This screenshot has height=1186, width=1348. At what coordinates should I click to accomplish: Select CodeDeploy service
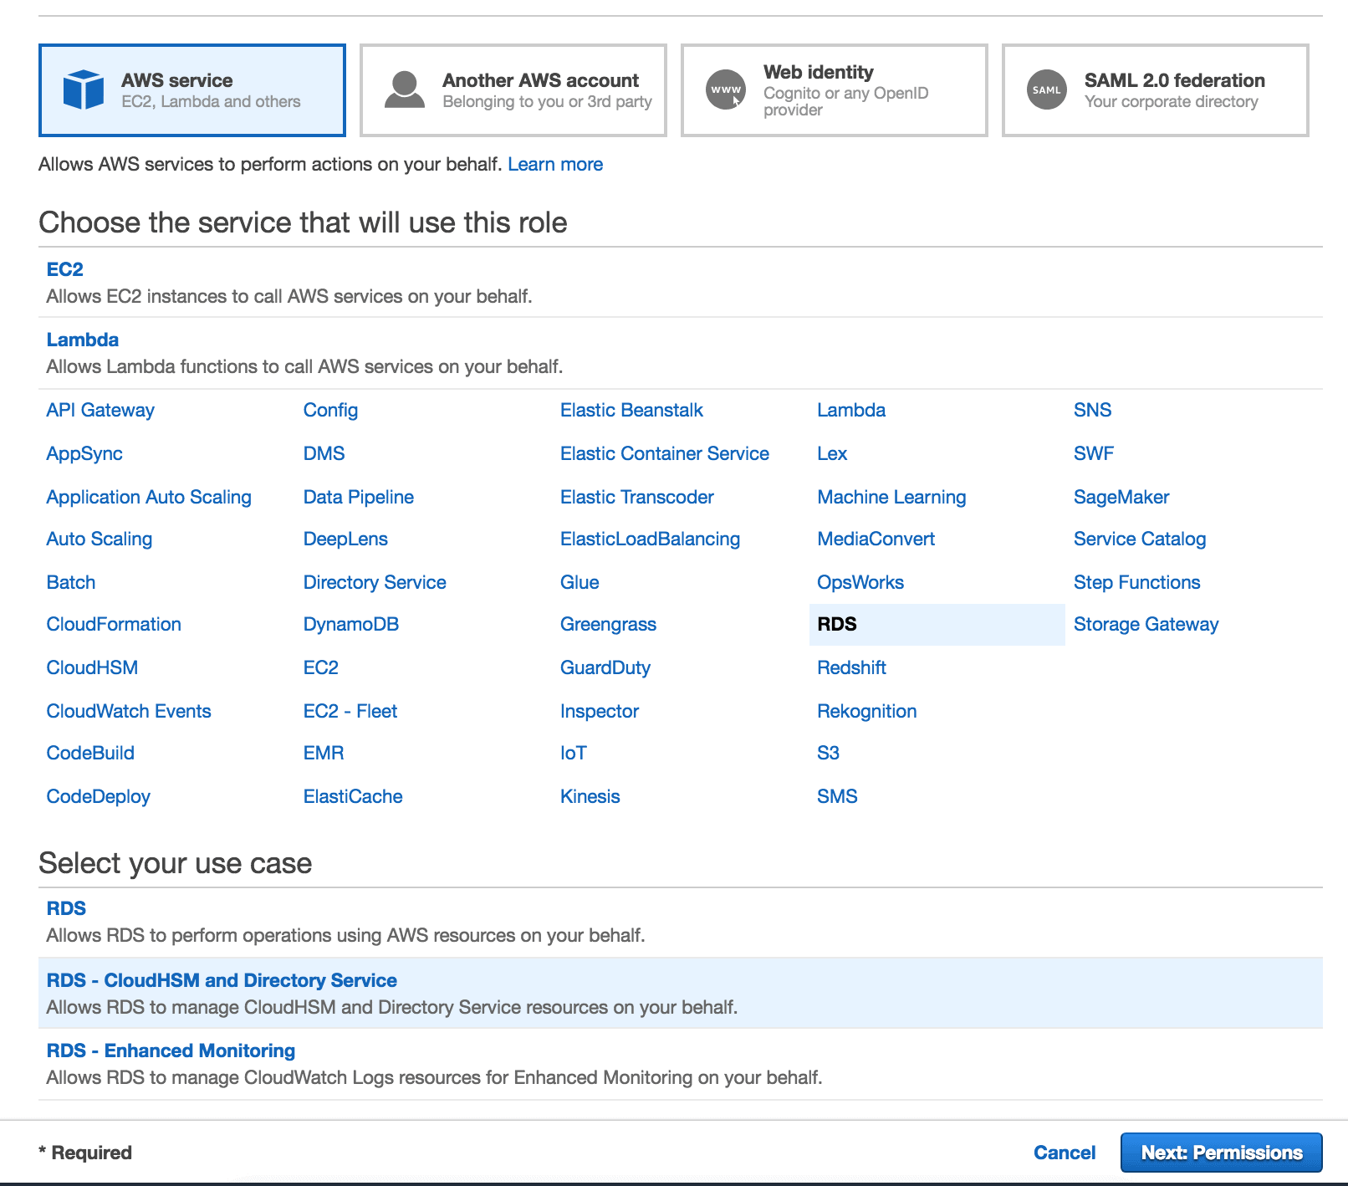99,796
